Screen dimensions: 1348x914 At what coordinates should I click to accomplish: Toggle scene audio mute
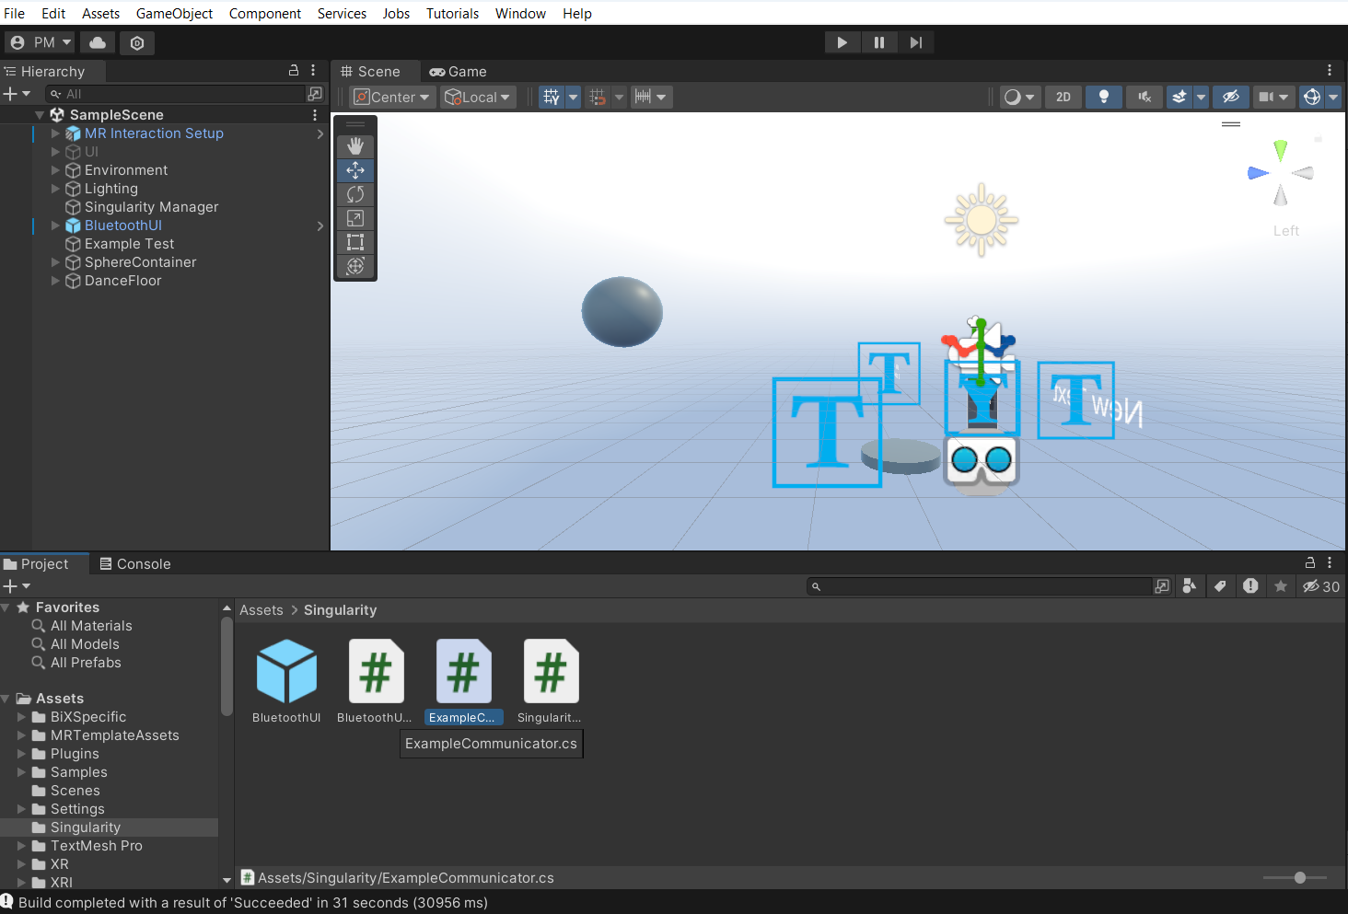coord(1145,97)
